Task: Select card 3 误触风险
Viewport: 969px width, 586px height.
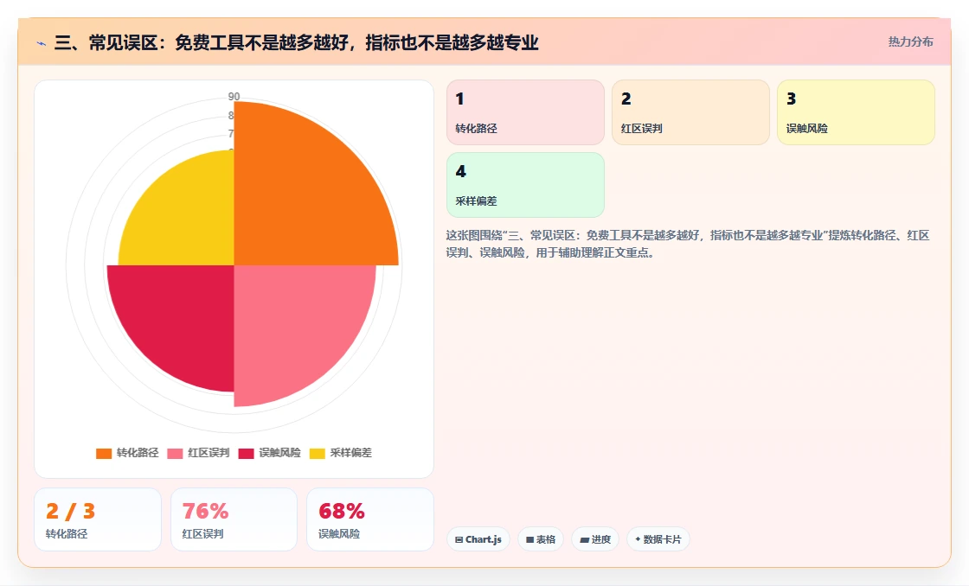Action: pos(856,112)
